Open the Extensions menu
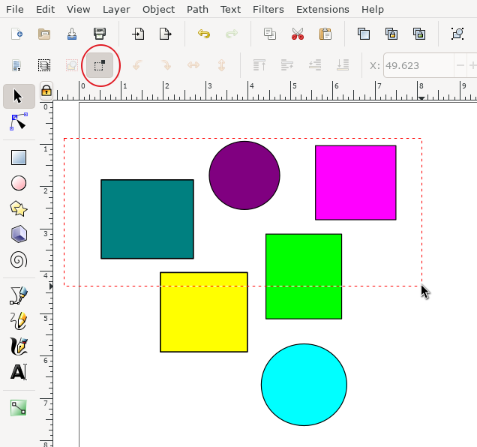Viewport: 477px width, 447px height. pos(322,10)
